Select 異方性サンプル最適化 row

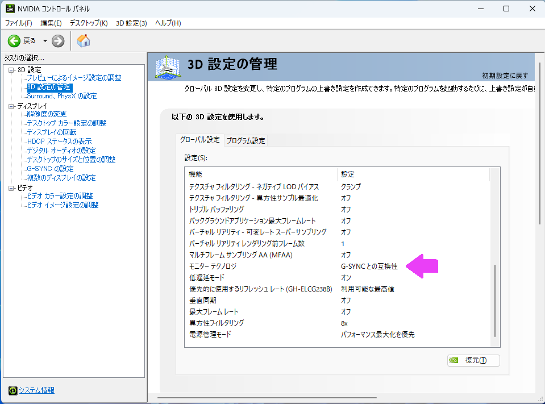coord(337,198)
